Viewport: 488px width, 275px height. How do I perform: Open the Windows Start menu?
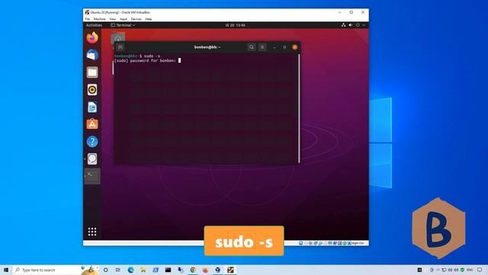click(6, 270)
